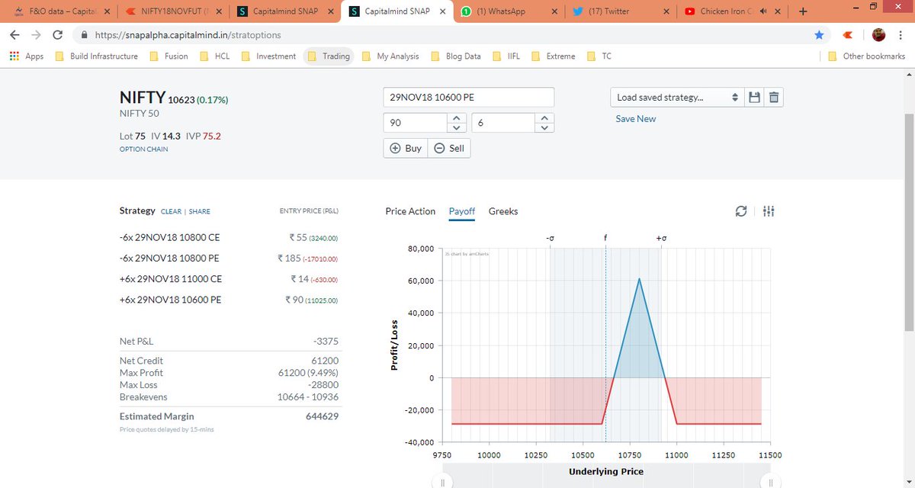Screen dimensions: 915x488
Task: Open chart settings sliders icon
Action: click(x=769, y=211)
